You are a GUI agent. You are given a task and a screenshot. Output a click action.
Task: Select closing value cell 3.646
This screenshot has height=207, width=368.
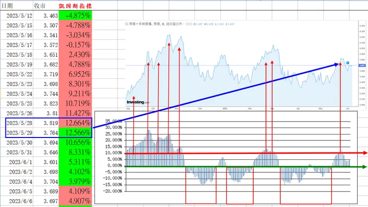point(46,152)
